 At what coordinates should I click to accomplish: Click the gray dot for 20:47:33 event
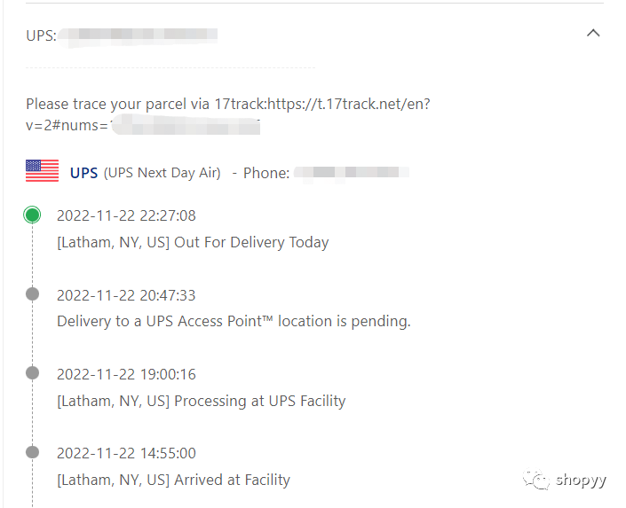32,294
